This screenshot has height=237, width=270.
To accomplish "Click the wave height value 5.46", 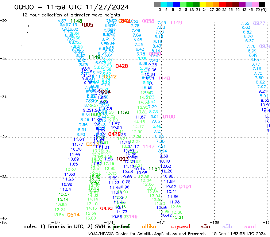I will point(157,126).
